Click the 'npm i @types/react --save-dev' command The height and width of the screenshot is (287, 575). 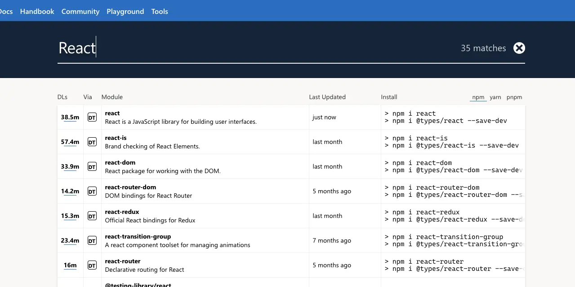(446, 121)
